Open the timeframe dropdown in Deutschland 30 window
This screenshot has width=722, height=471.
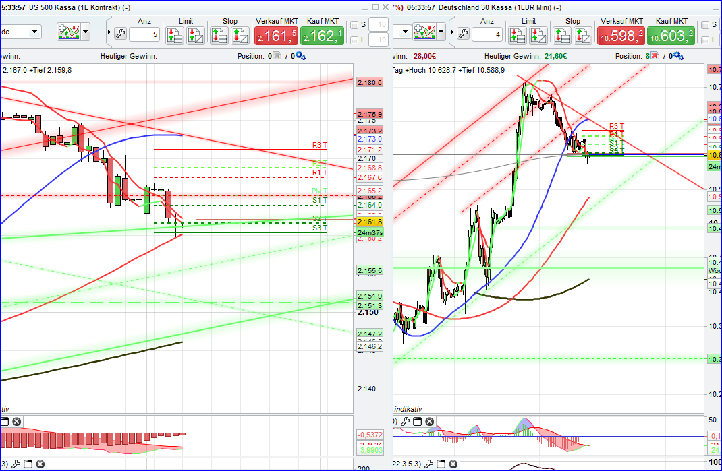pos(405,32)
